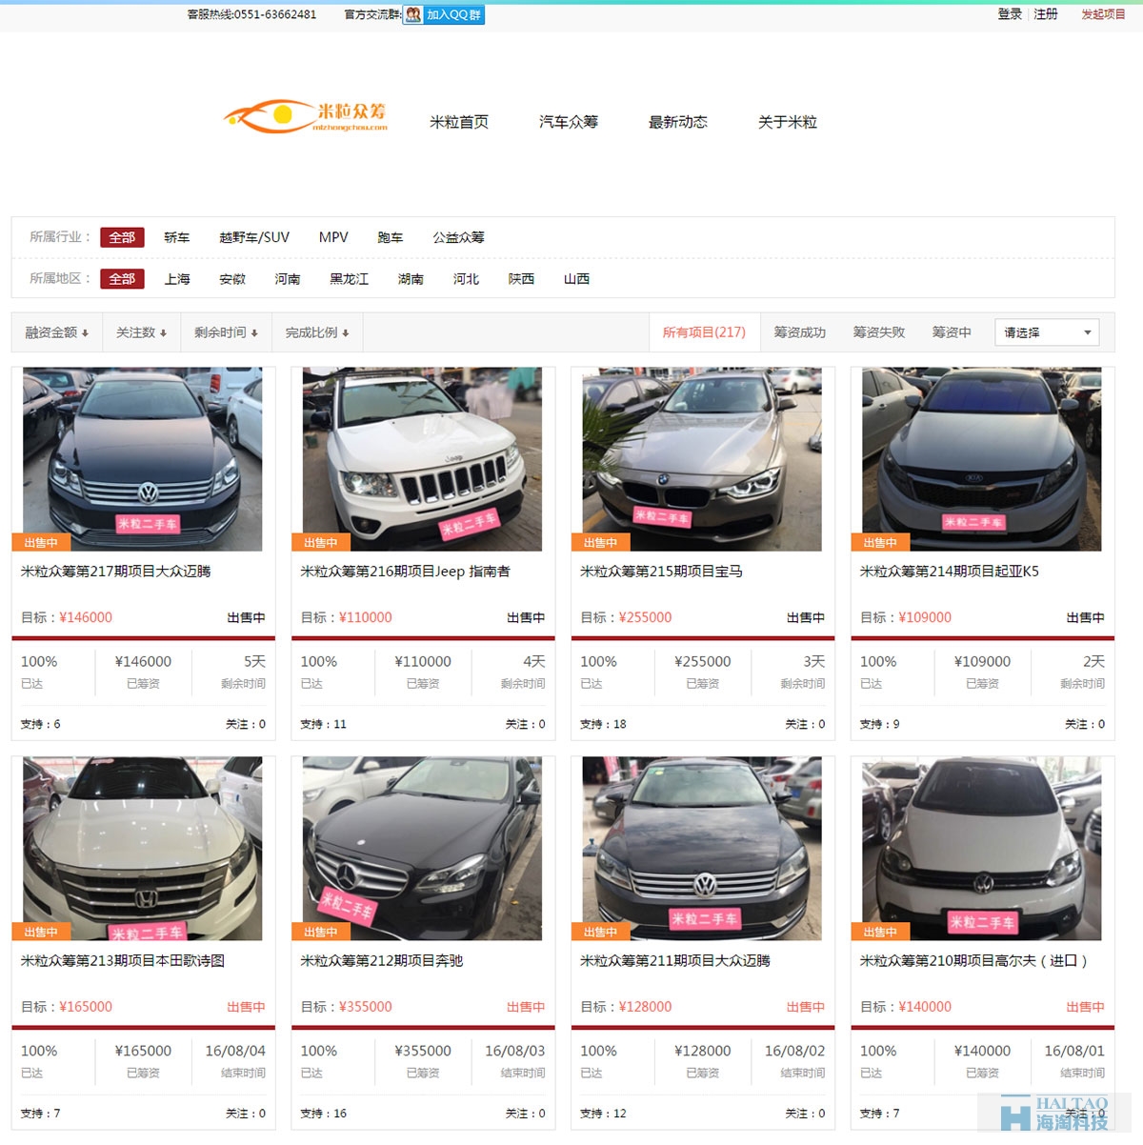The image size is (1143, 1145).
Task: Click 出售中 badge on 214期 photo
Action: [x=881, y=542]
